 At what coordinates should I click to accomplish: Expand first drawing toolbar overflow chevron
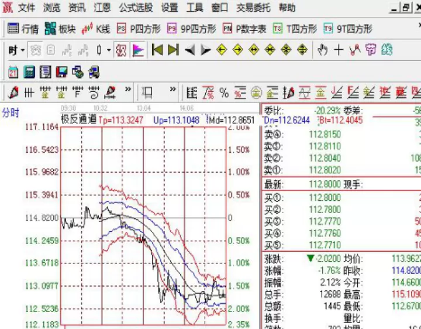tap(128, 89)
